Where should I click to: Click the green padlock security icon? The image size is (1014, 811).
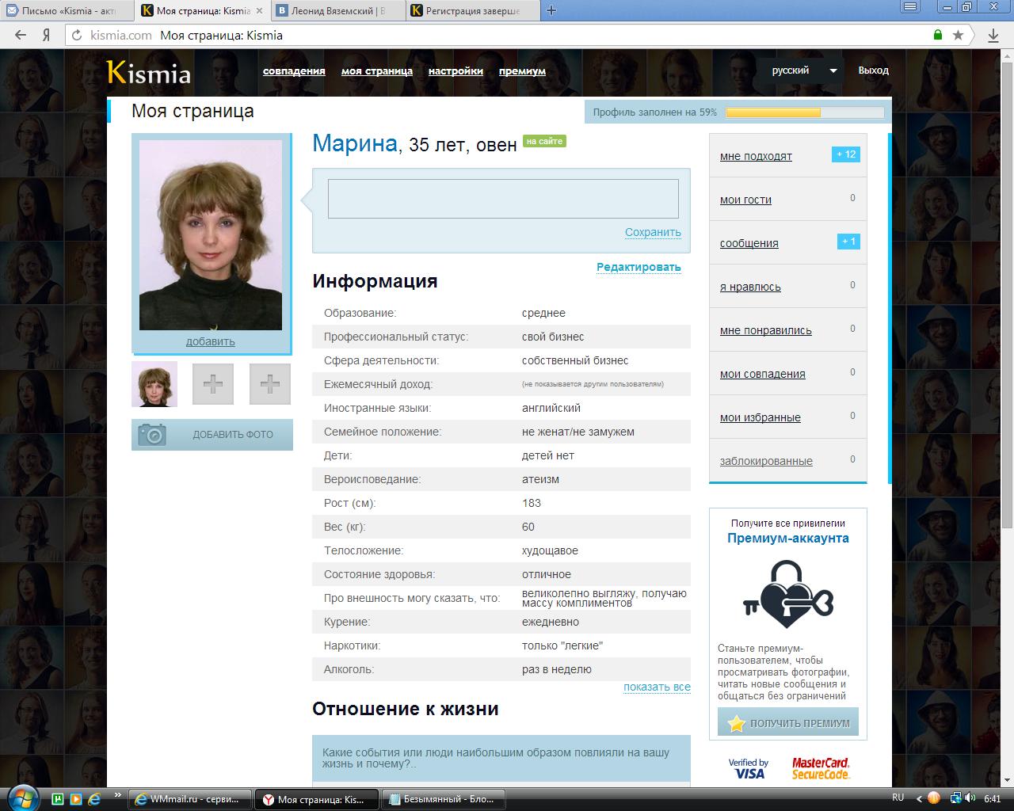938,35
